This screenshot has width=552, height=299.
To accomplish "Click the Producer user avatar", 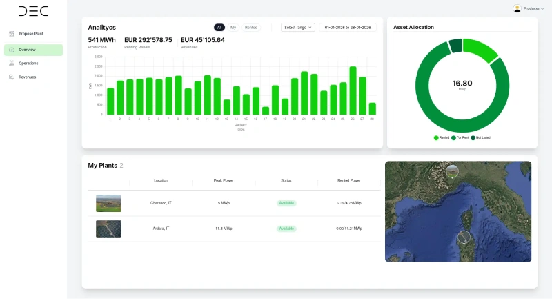I will point(517,8).
